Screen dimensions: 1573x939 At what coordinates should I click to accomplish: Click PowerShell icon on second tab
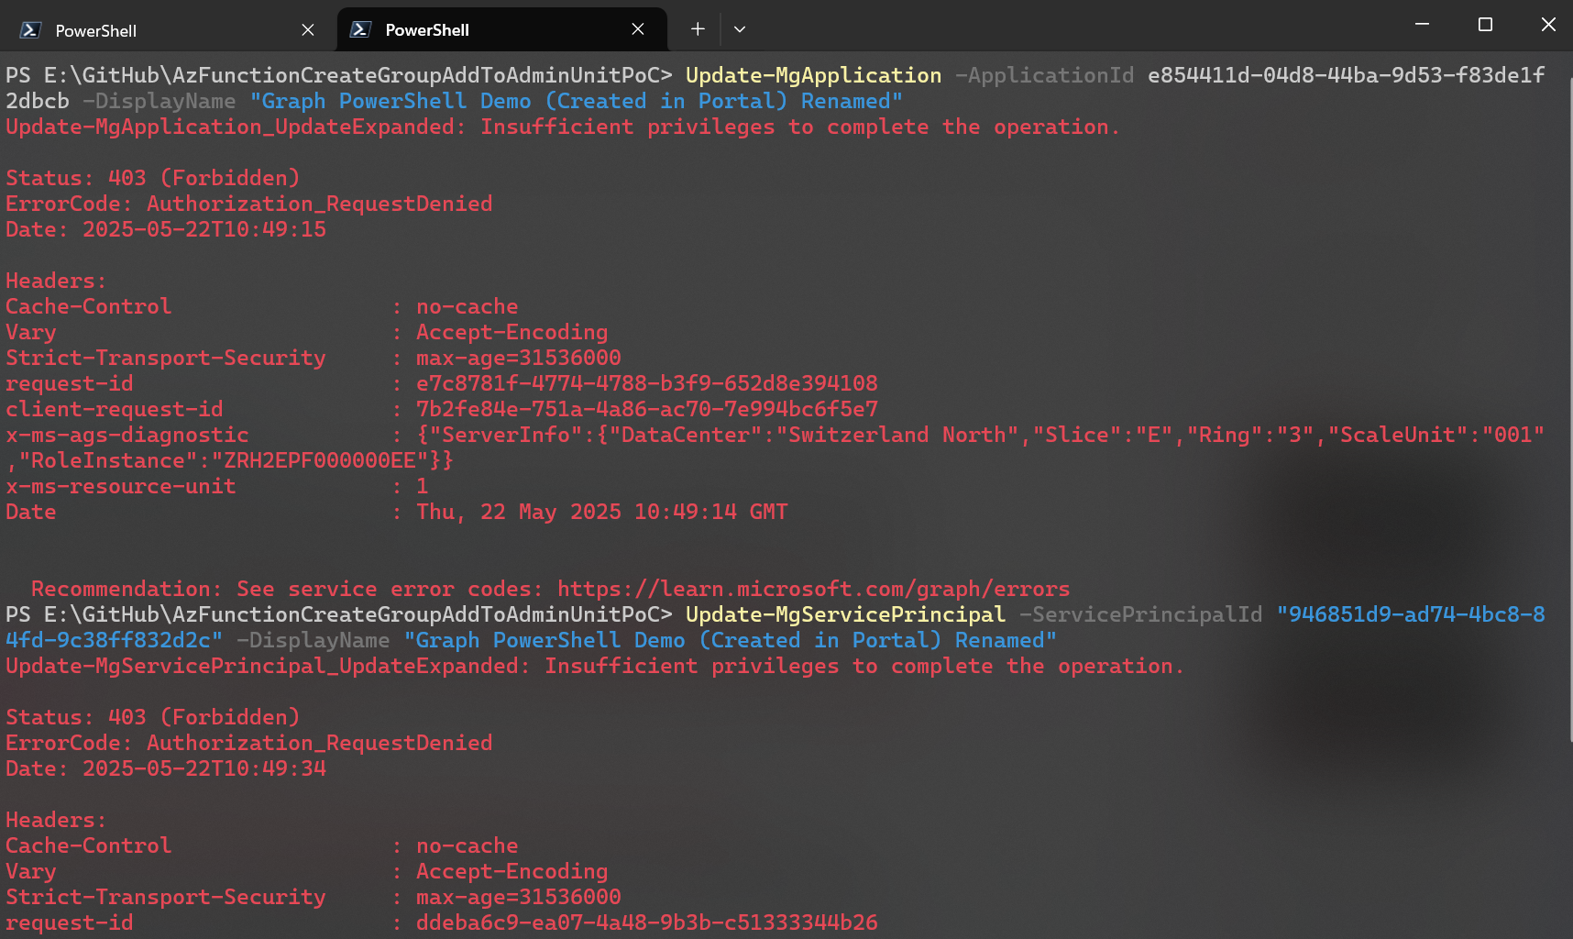pyautogui.click(x=360, y=29)
